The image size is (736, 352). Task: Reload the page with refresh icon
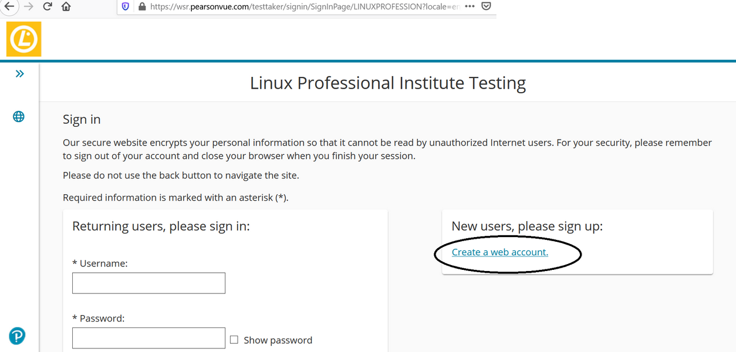pos(48,6)
